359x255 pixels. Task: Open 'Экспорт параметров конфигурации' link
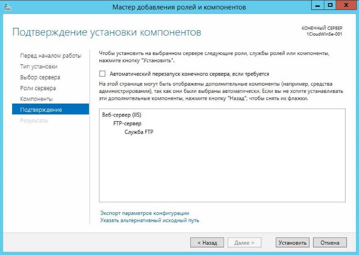click(145, 213)
